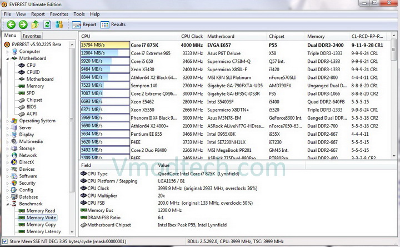Image resolution: width=400 pixels, height=247 pixels.
Task: Click the 12004 MB/s result bar
Action: (x=105, y=53)
